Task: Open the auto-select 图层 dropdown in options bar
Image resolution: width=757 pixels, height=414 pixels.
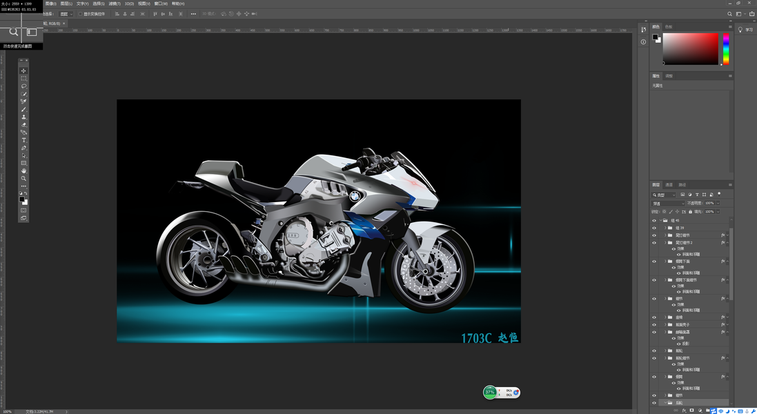Action: point(66,14)
